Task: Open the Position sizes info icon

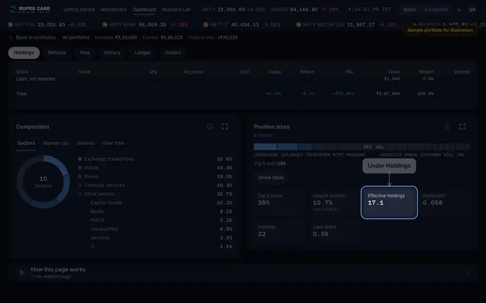Action: 447,126
